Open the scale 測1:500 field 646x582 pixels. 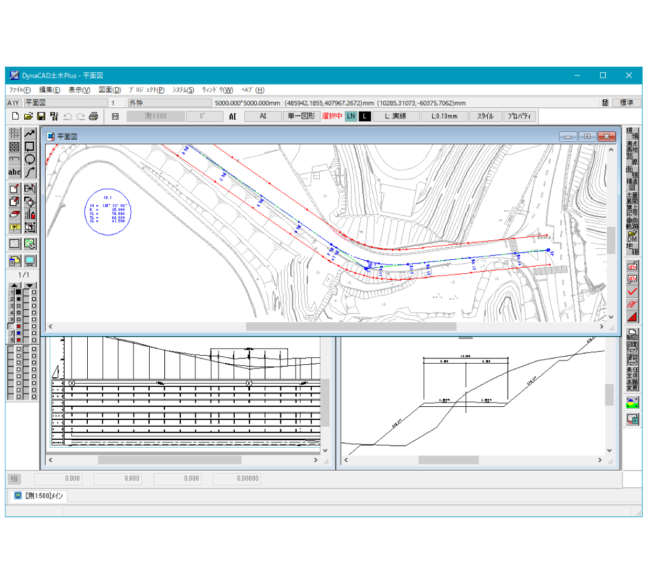(x=156, y=116)
